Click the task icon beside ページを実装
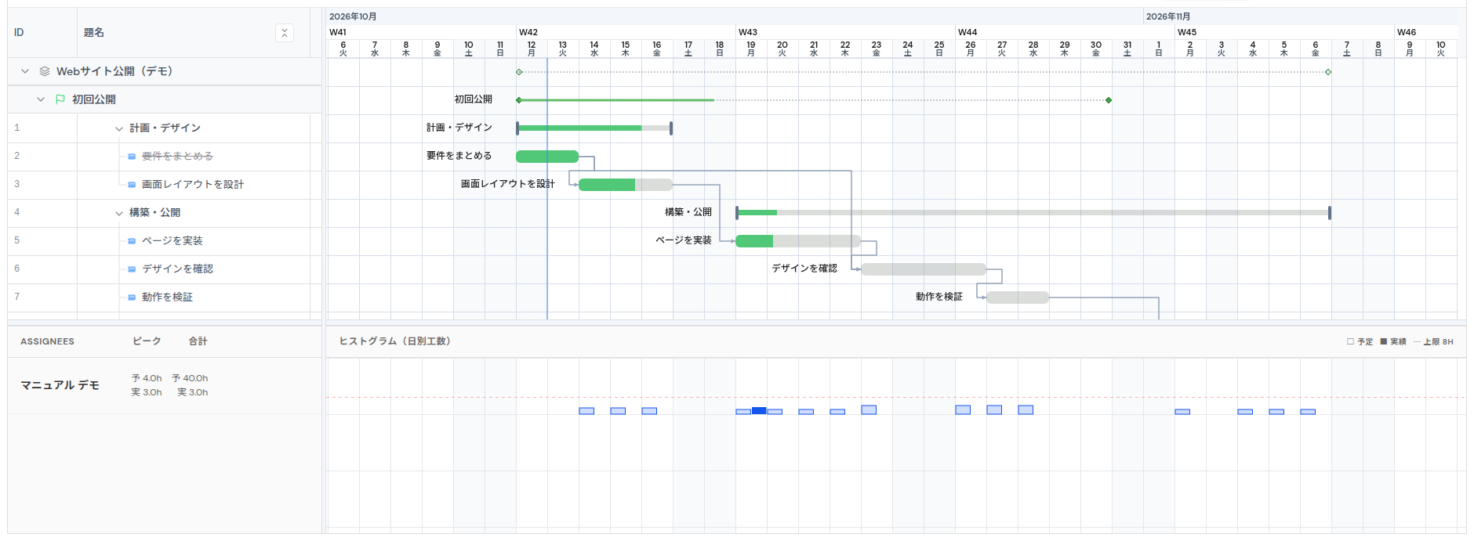 (132, 241)
